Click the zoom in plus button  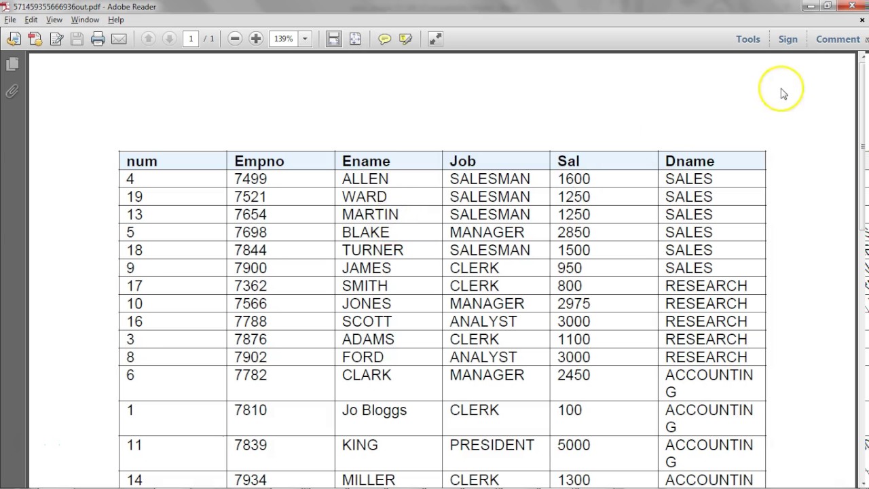256,39
